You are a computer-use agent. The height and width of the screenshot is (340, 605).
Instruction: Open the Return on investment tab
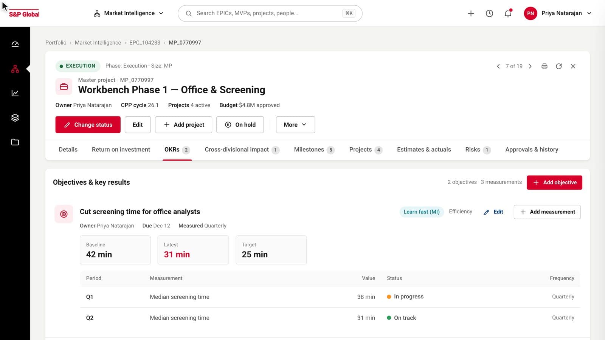tap(121, 150)
